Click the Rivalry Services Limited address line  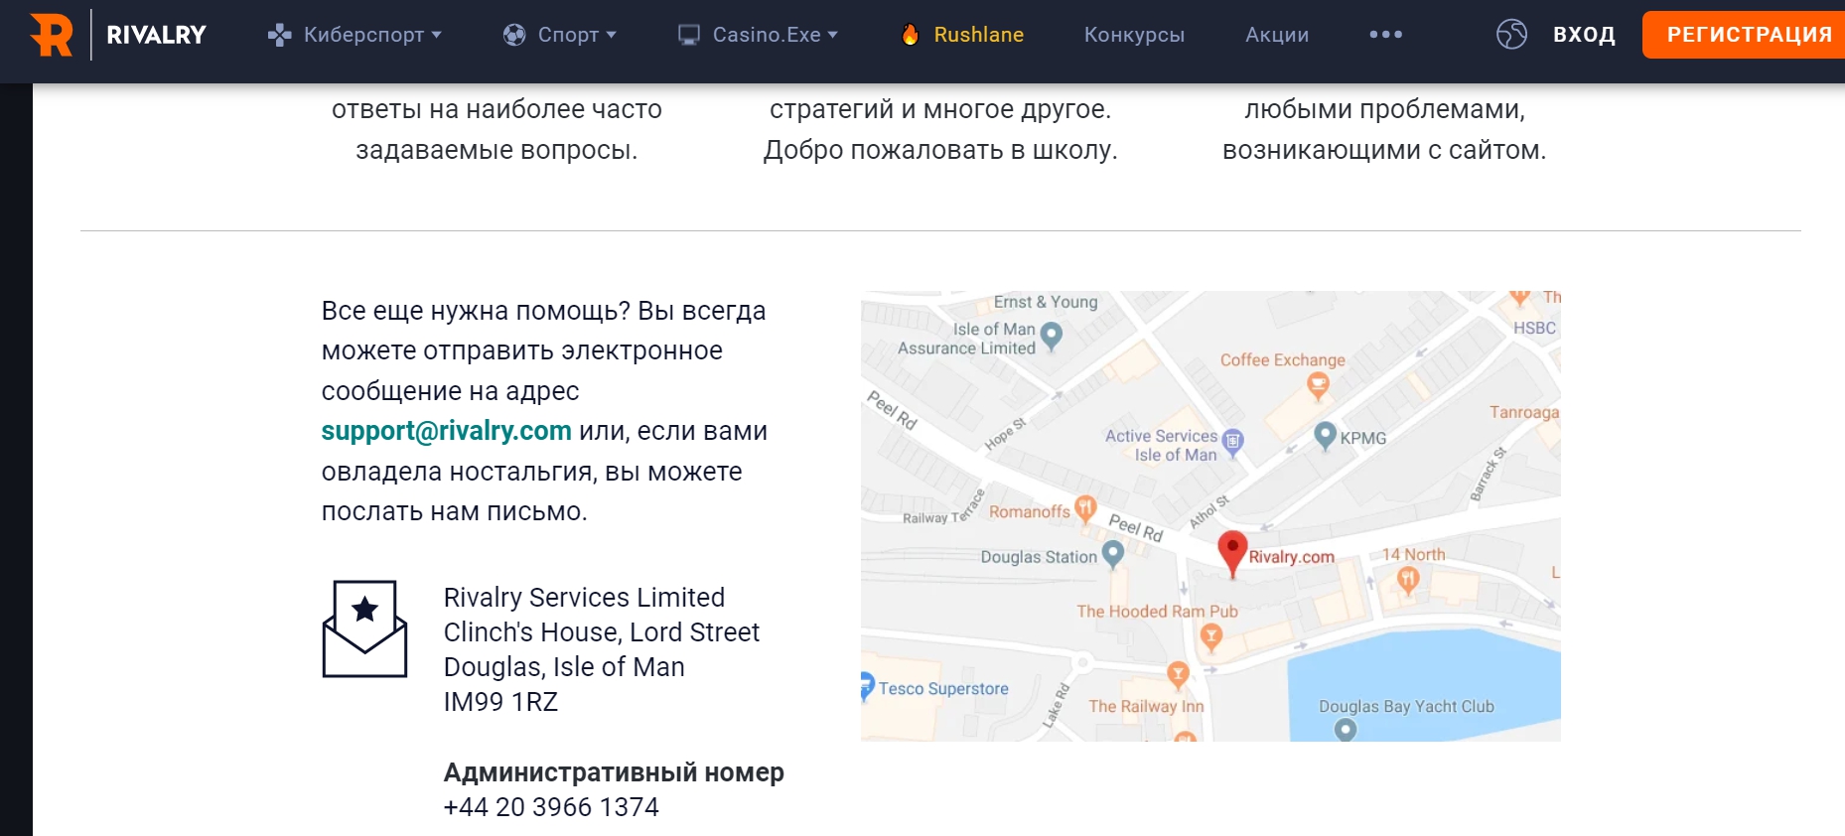coord(584,598)
